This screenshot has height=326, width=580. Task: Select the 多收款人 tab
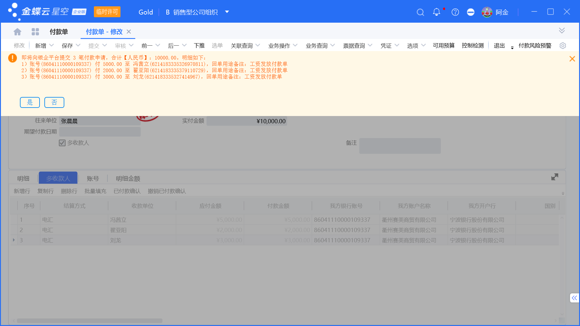58,178
